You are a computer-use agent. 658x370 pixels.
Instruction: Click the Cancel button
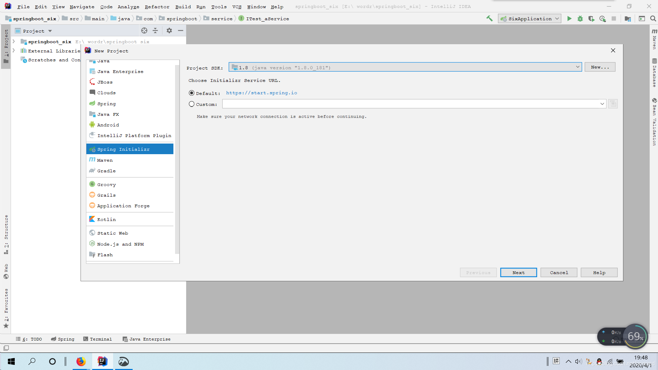[559, 272]
